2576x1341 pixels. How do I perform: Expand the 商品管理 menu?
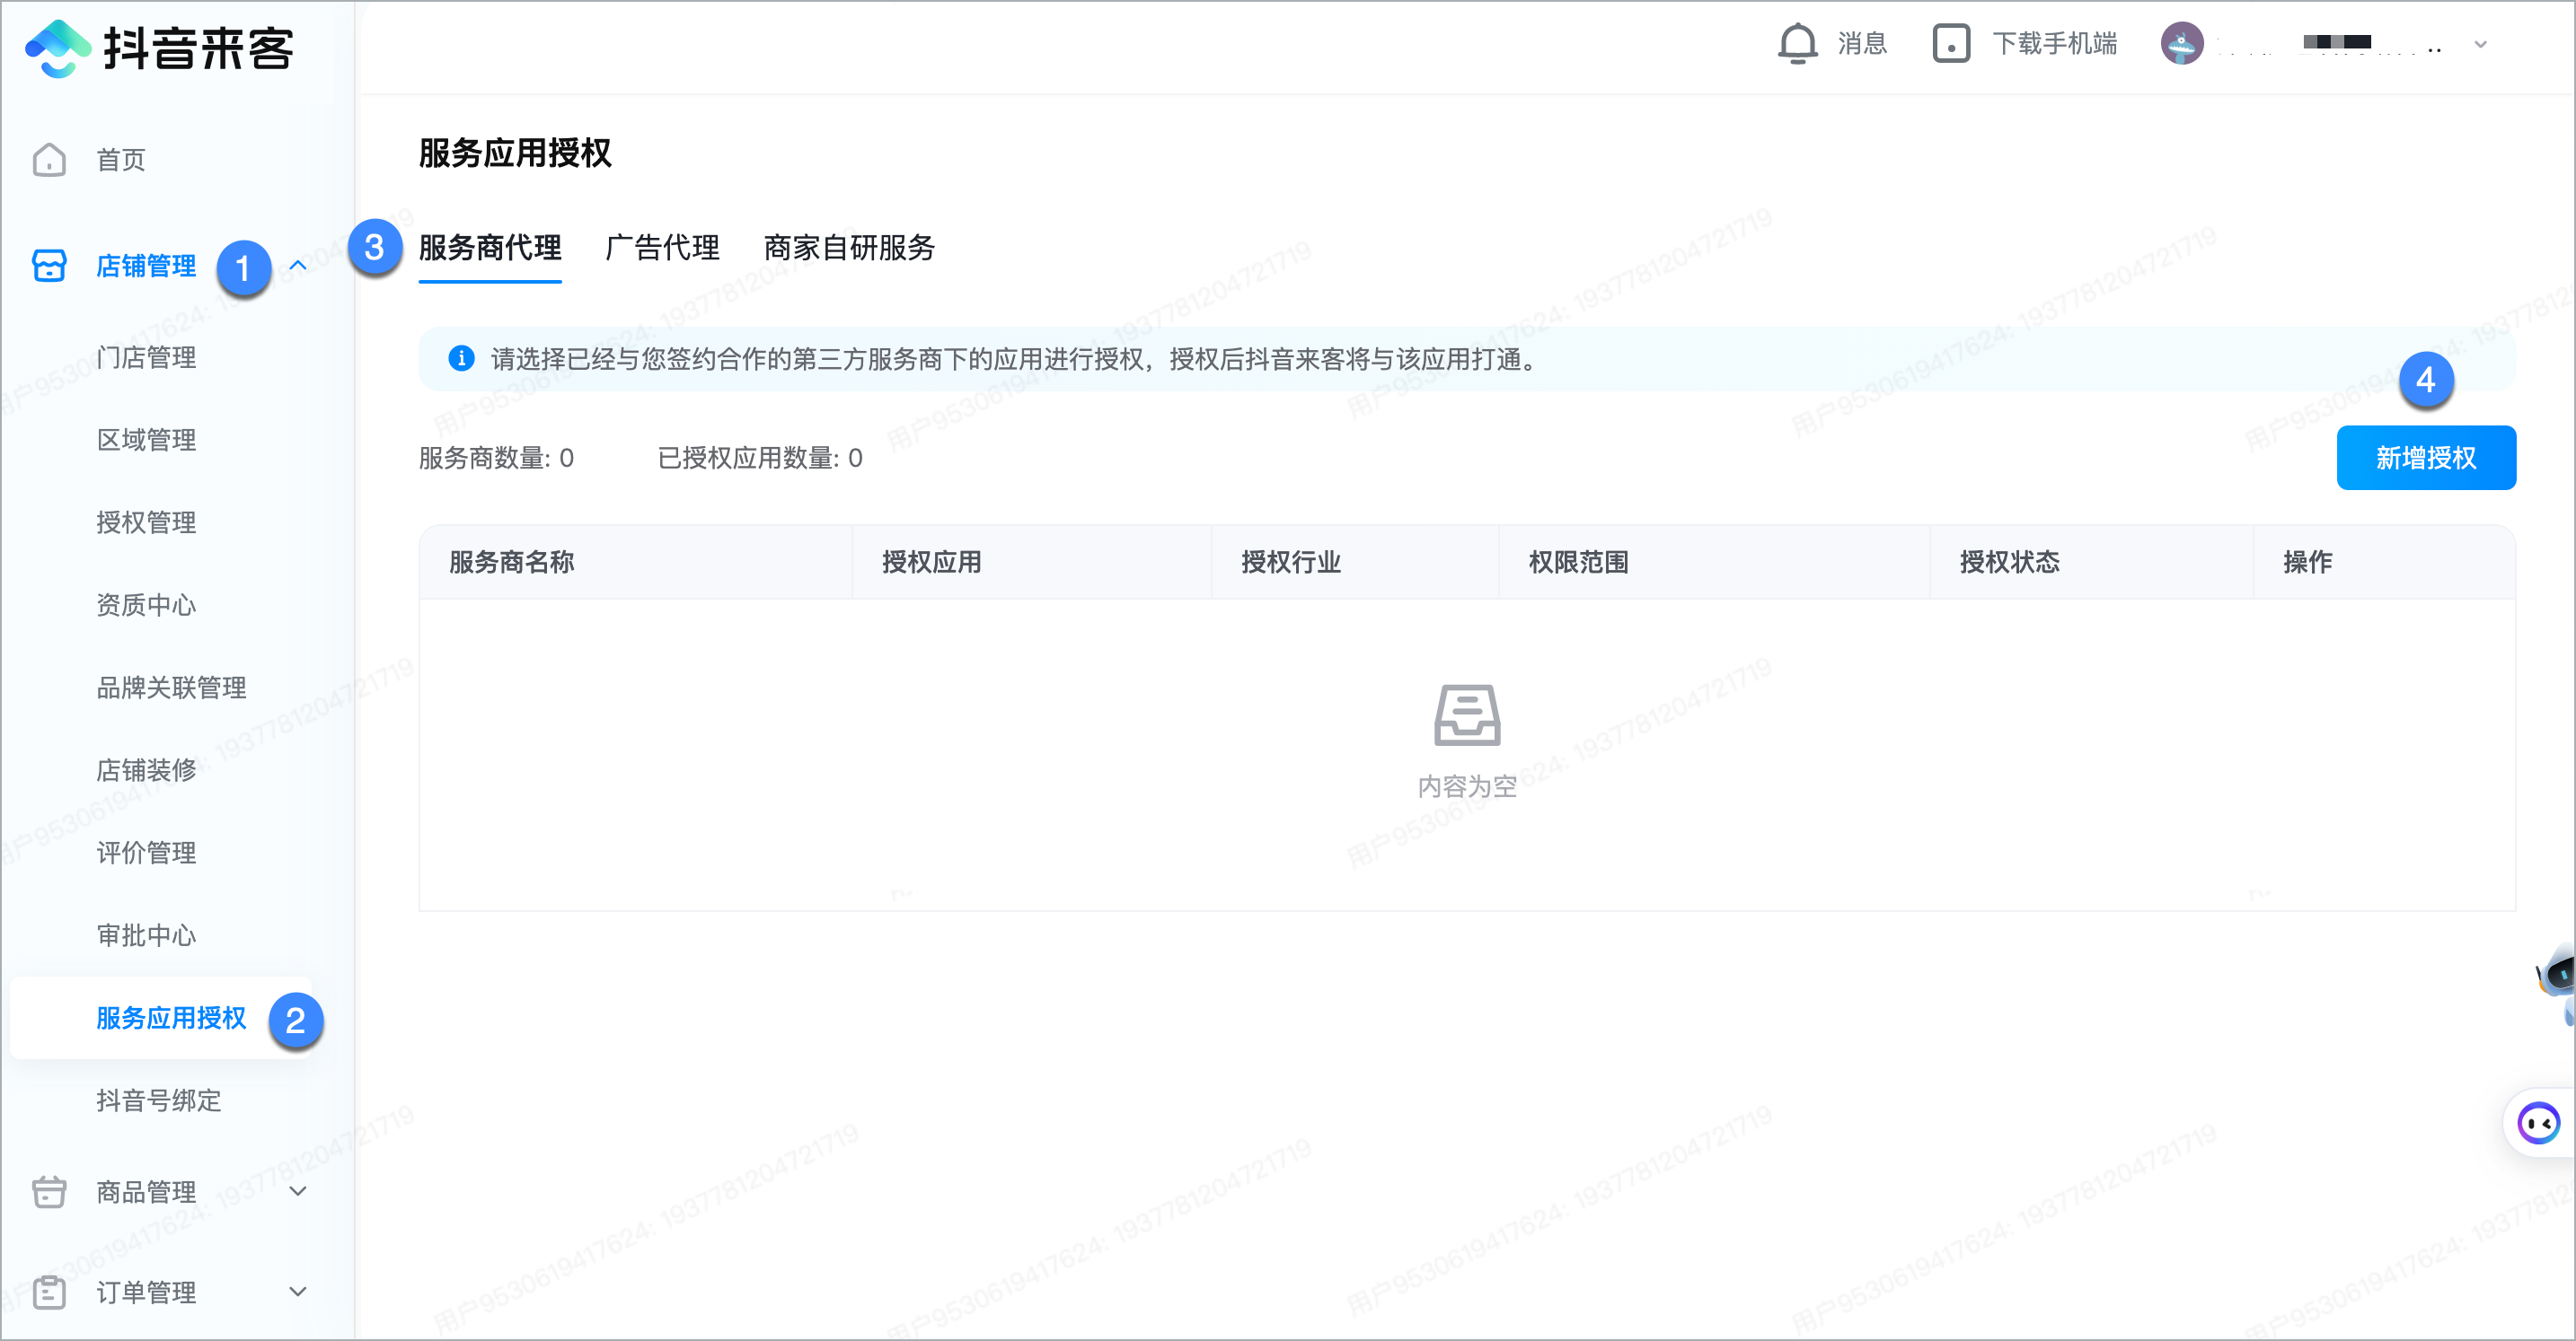pyautogui.click(x=297, y=1191)
